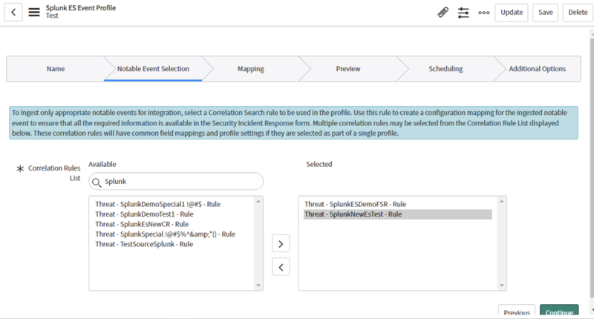The width and height of the screenshot is (594, 319).
Task: Open the Scheduling step
Action: [x=446, y=69]
